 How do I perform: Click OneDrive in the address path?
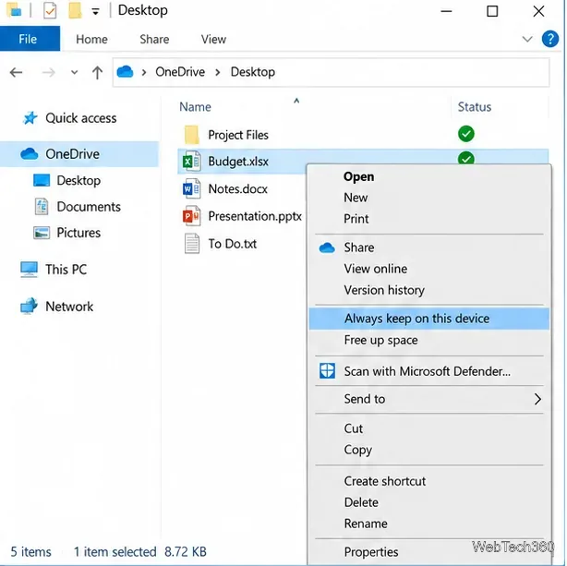(180, 72)
